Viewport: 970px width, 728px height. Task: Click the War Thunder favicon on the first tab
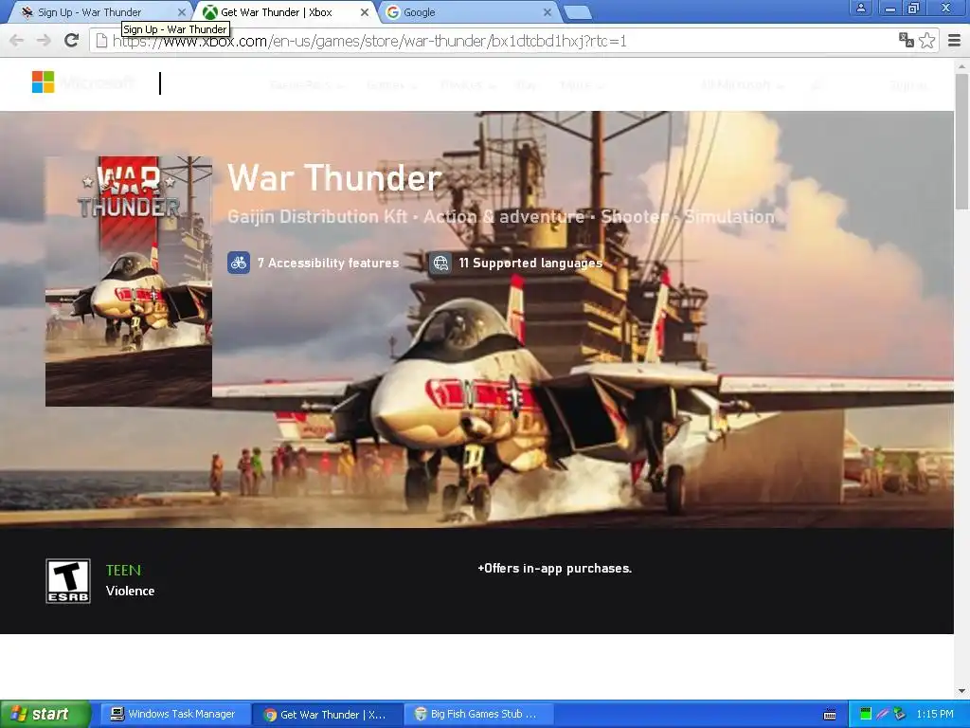[27, 12]
